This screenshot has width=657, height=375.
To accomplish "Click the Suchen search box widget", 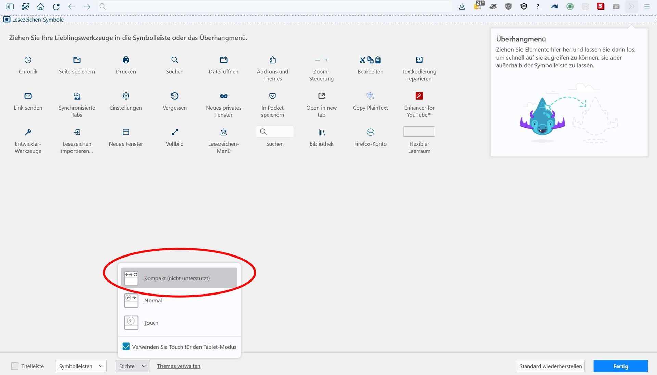I will click(x=274, y=132).
